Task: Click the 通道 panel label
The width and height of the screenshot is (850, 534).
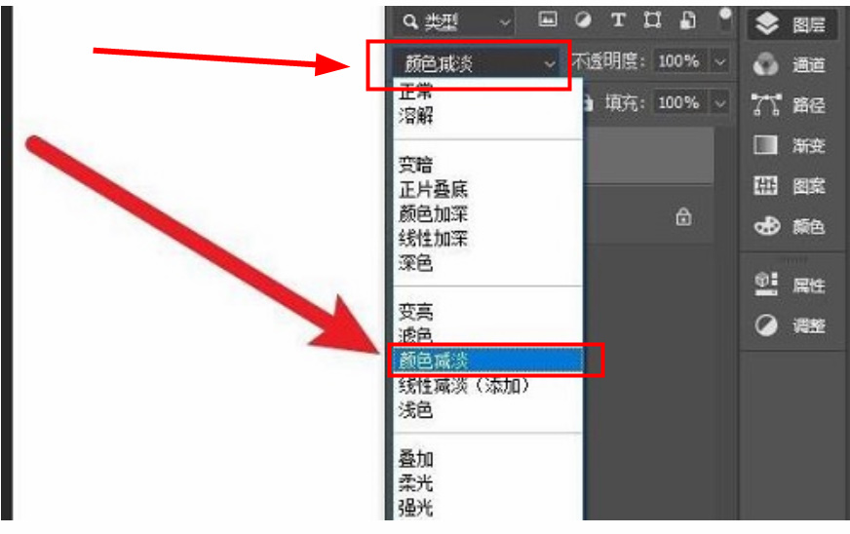Action: [x=809, y=65]
